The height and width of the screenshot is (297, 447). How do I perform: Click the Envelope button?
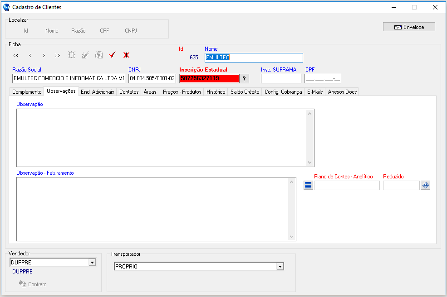click(409, 27)
